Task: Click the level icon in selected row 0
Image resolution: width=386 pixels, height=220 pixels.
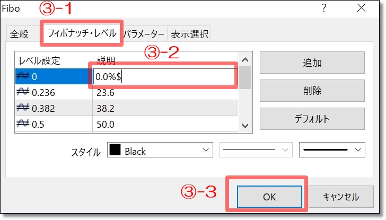Action: click(x=23, y=76)
